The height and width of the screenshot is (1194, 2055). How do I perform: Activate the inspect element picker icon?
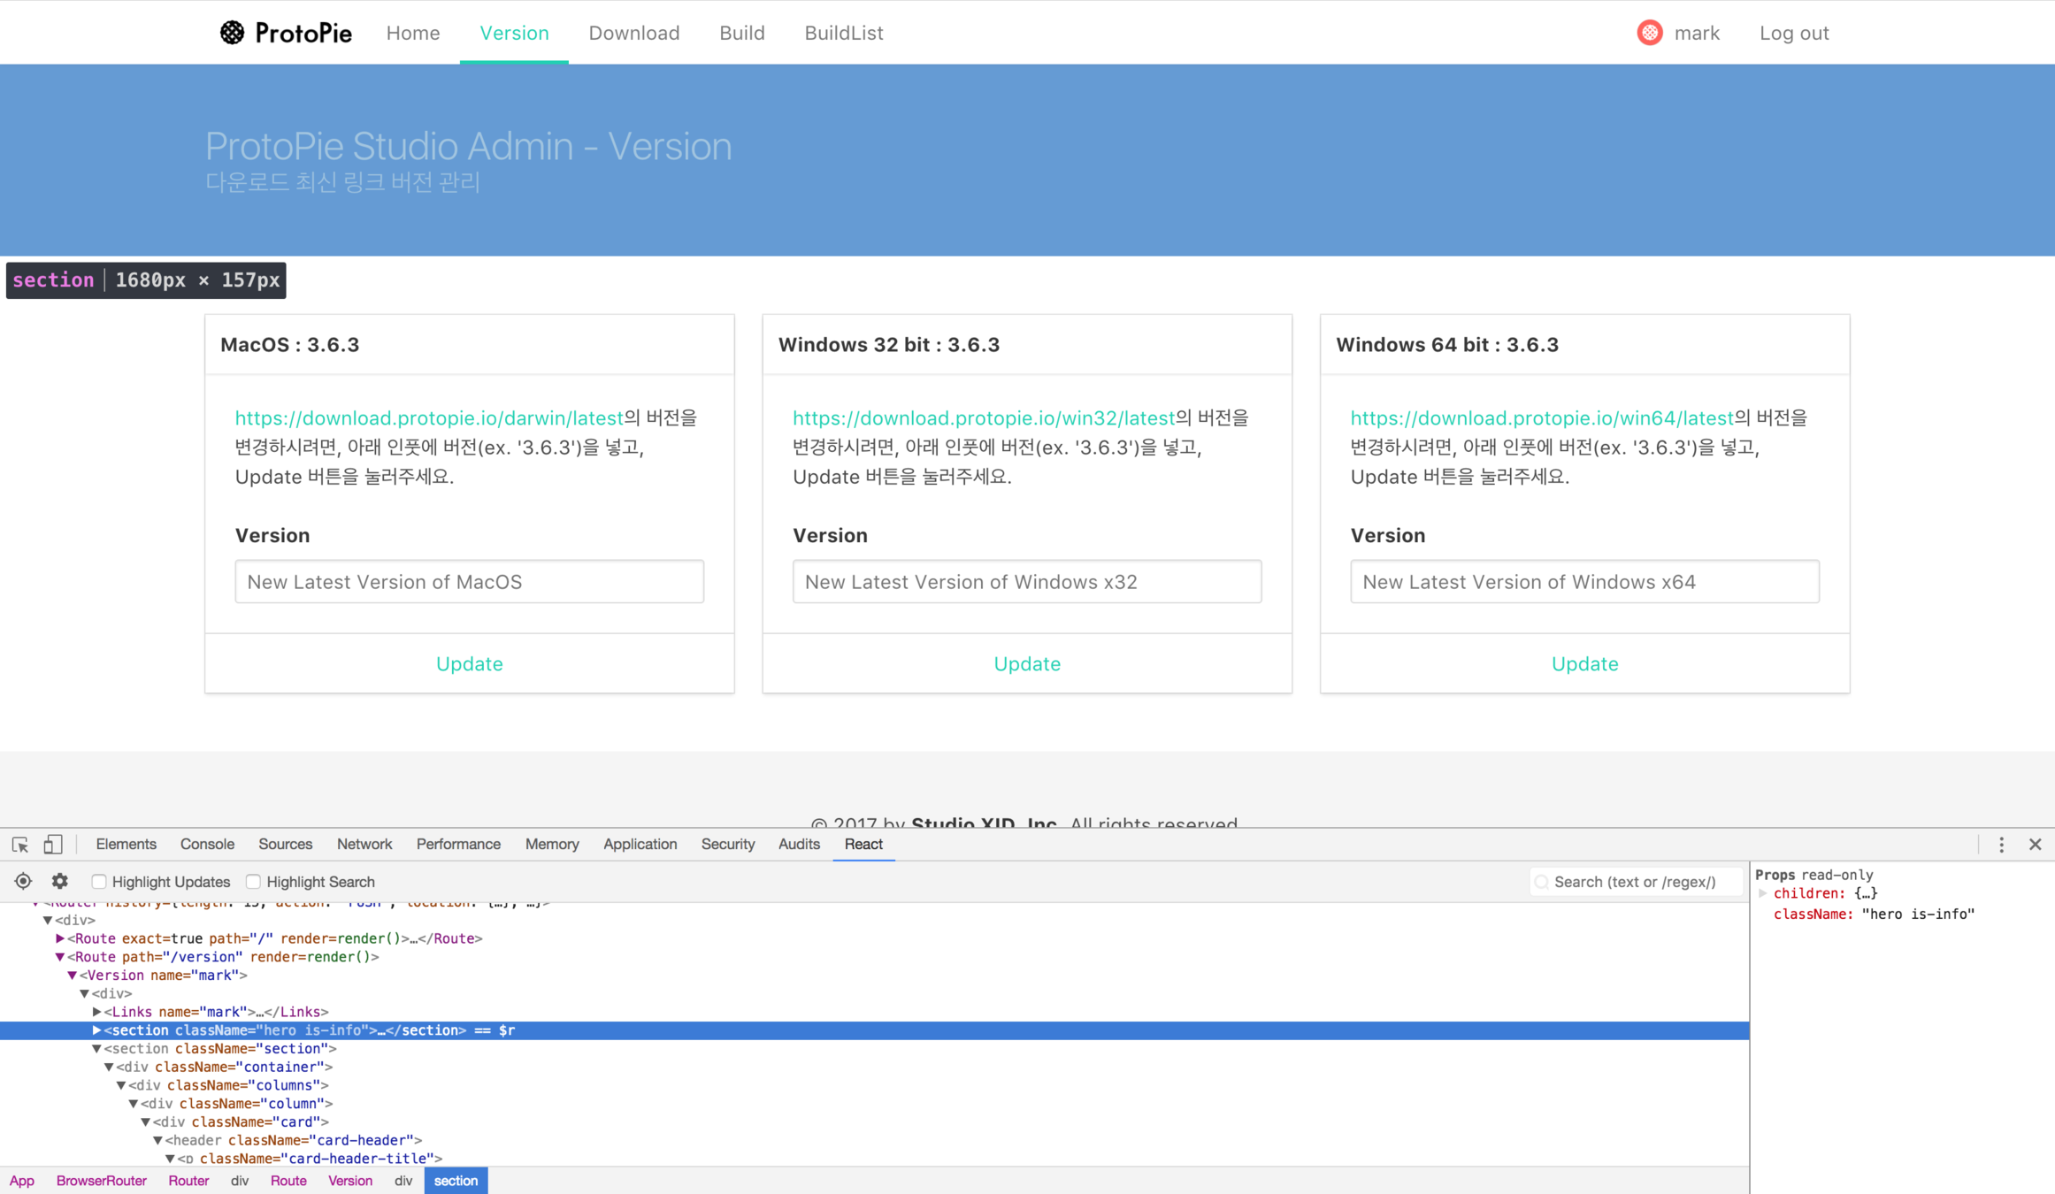pos(20,845)
